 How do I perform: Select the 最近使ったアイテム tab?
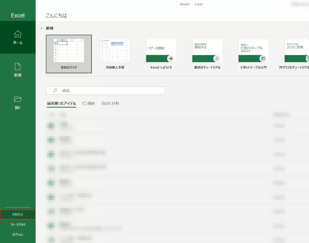(62, 103)
